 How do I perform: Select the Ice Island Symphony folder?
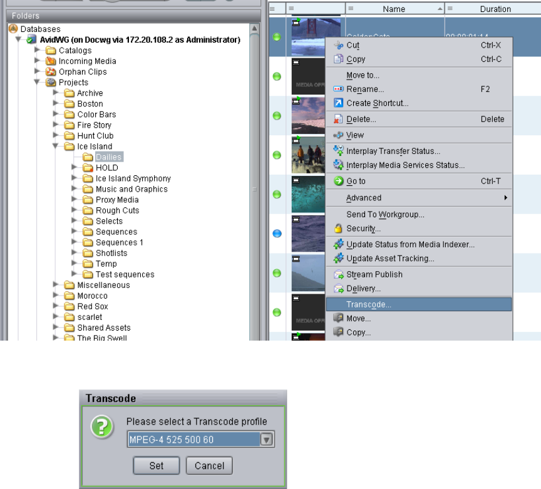coord(133,178)
